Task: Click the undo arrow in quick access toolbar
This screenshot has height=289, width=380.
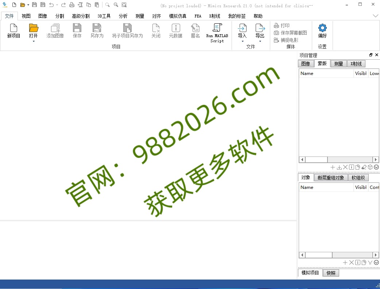Action: (x=51, y=5)
